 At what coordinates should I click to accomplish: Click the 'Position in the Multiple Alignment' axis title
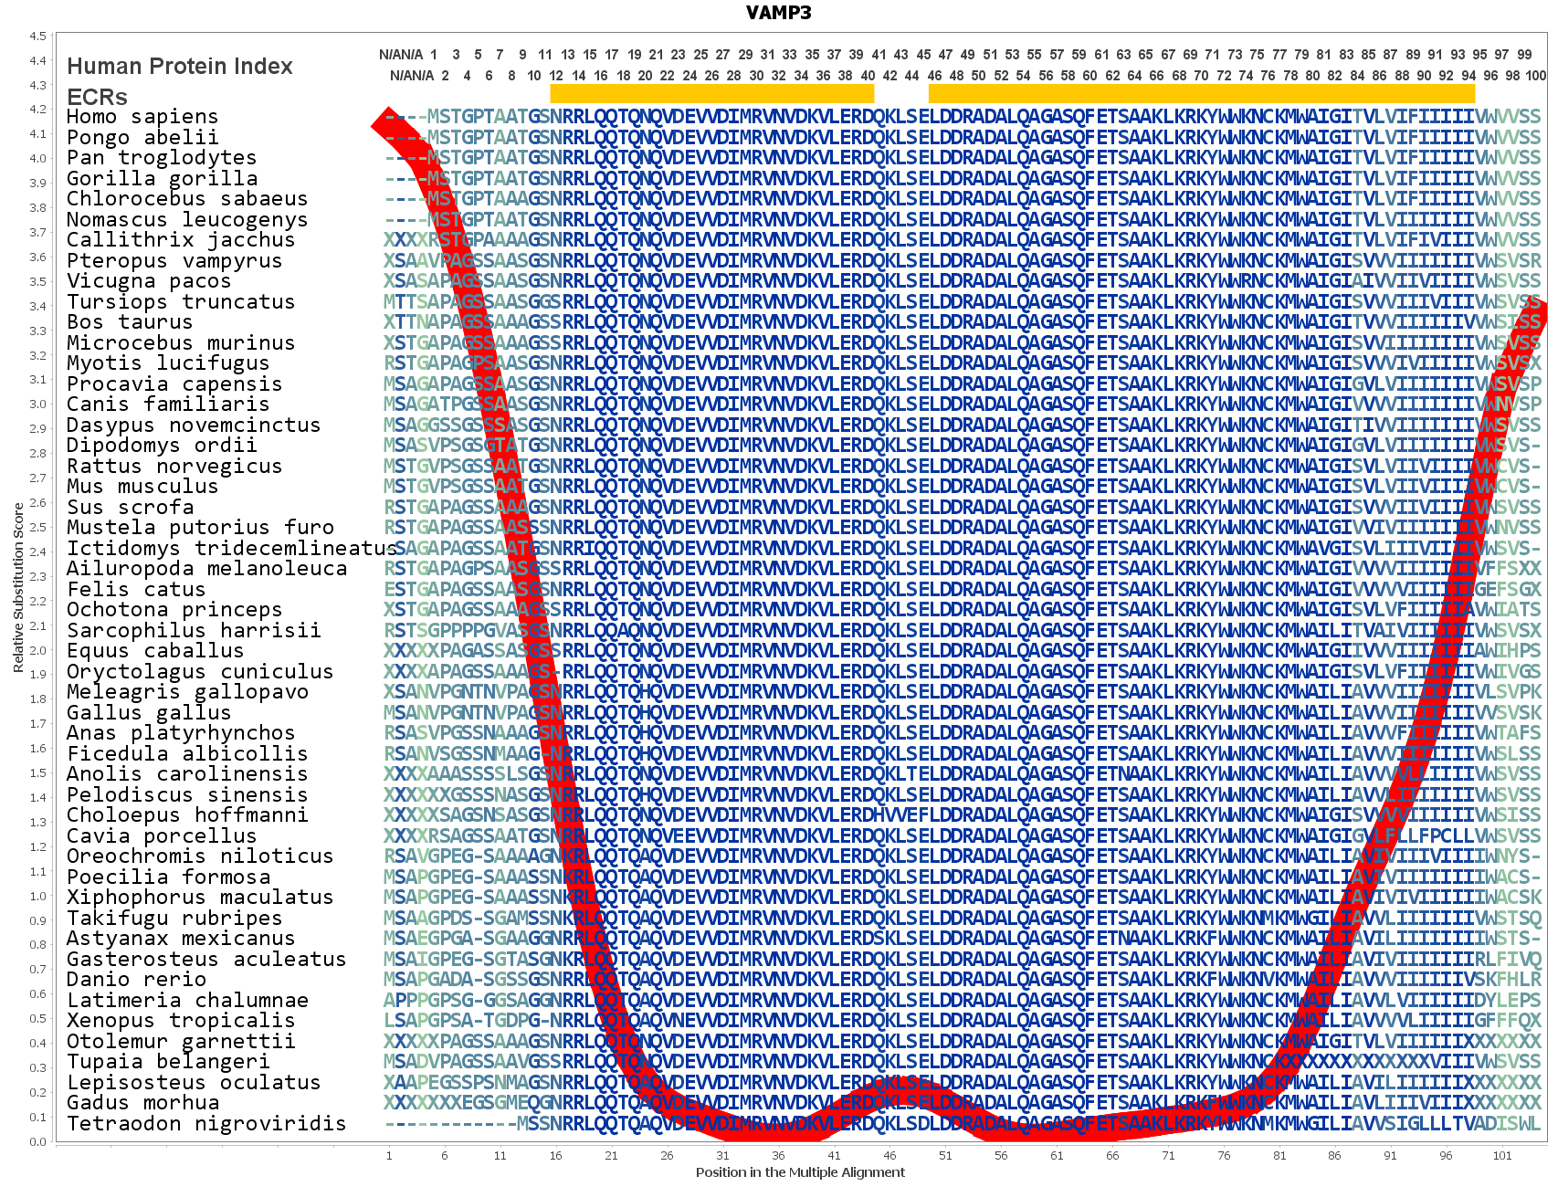coord(800,1172)
